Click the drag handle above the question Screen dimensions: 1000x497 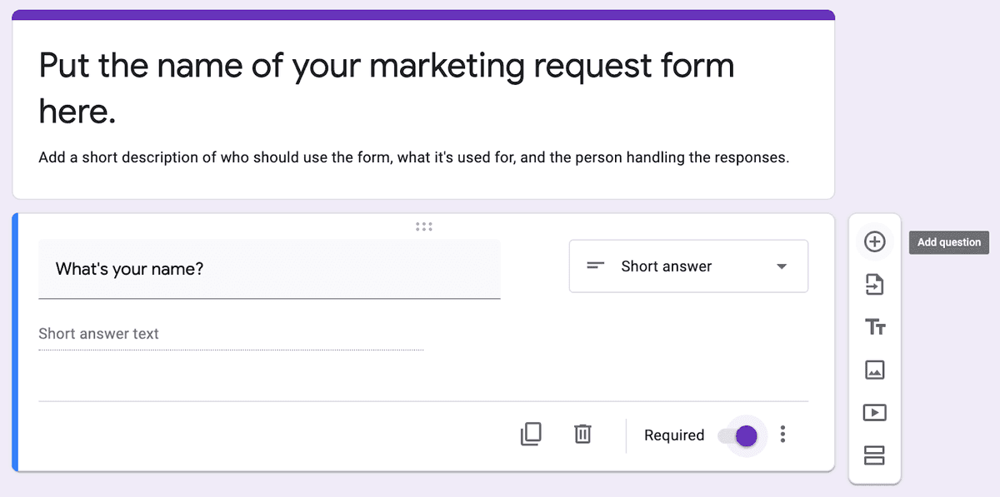[x=424, y=226]
